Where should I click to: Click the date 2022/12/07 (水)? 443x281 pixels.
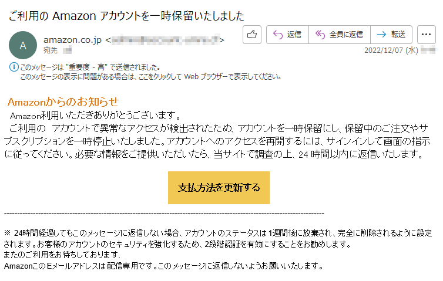(391, 50)
